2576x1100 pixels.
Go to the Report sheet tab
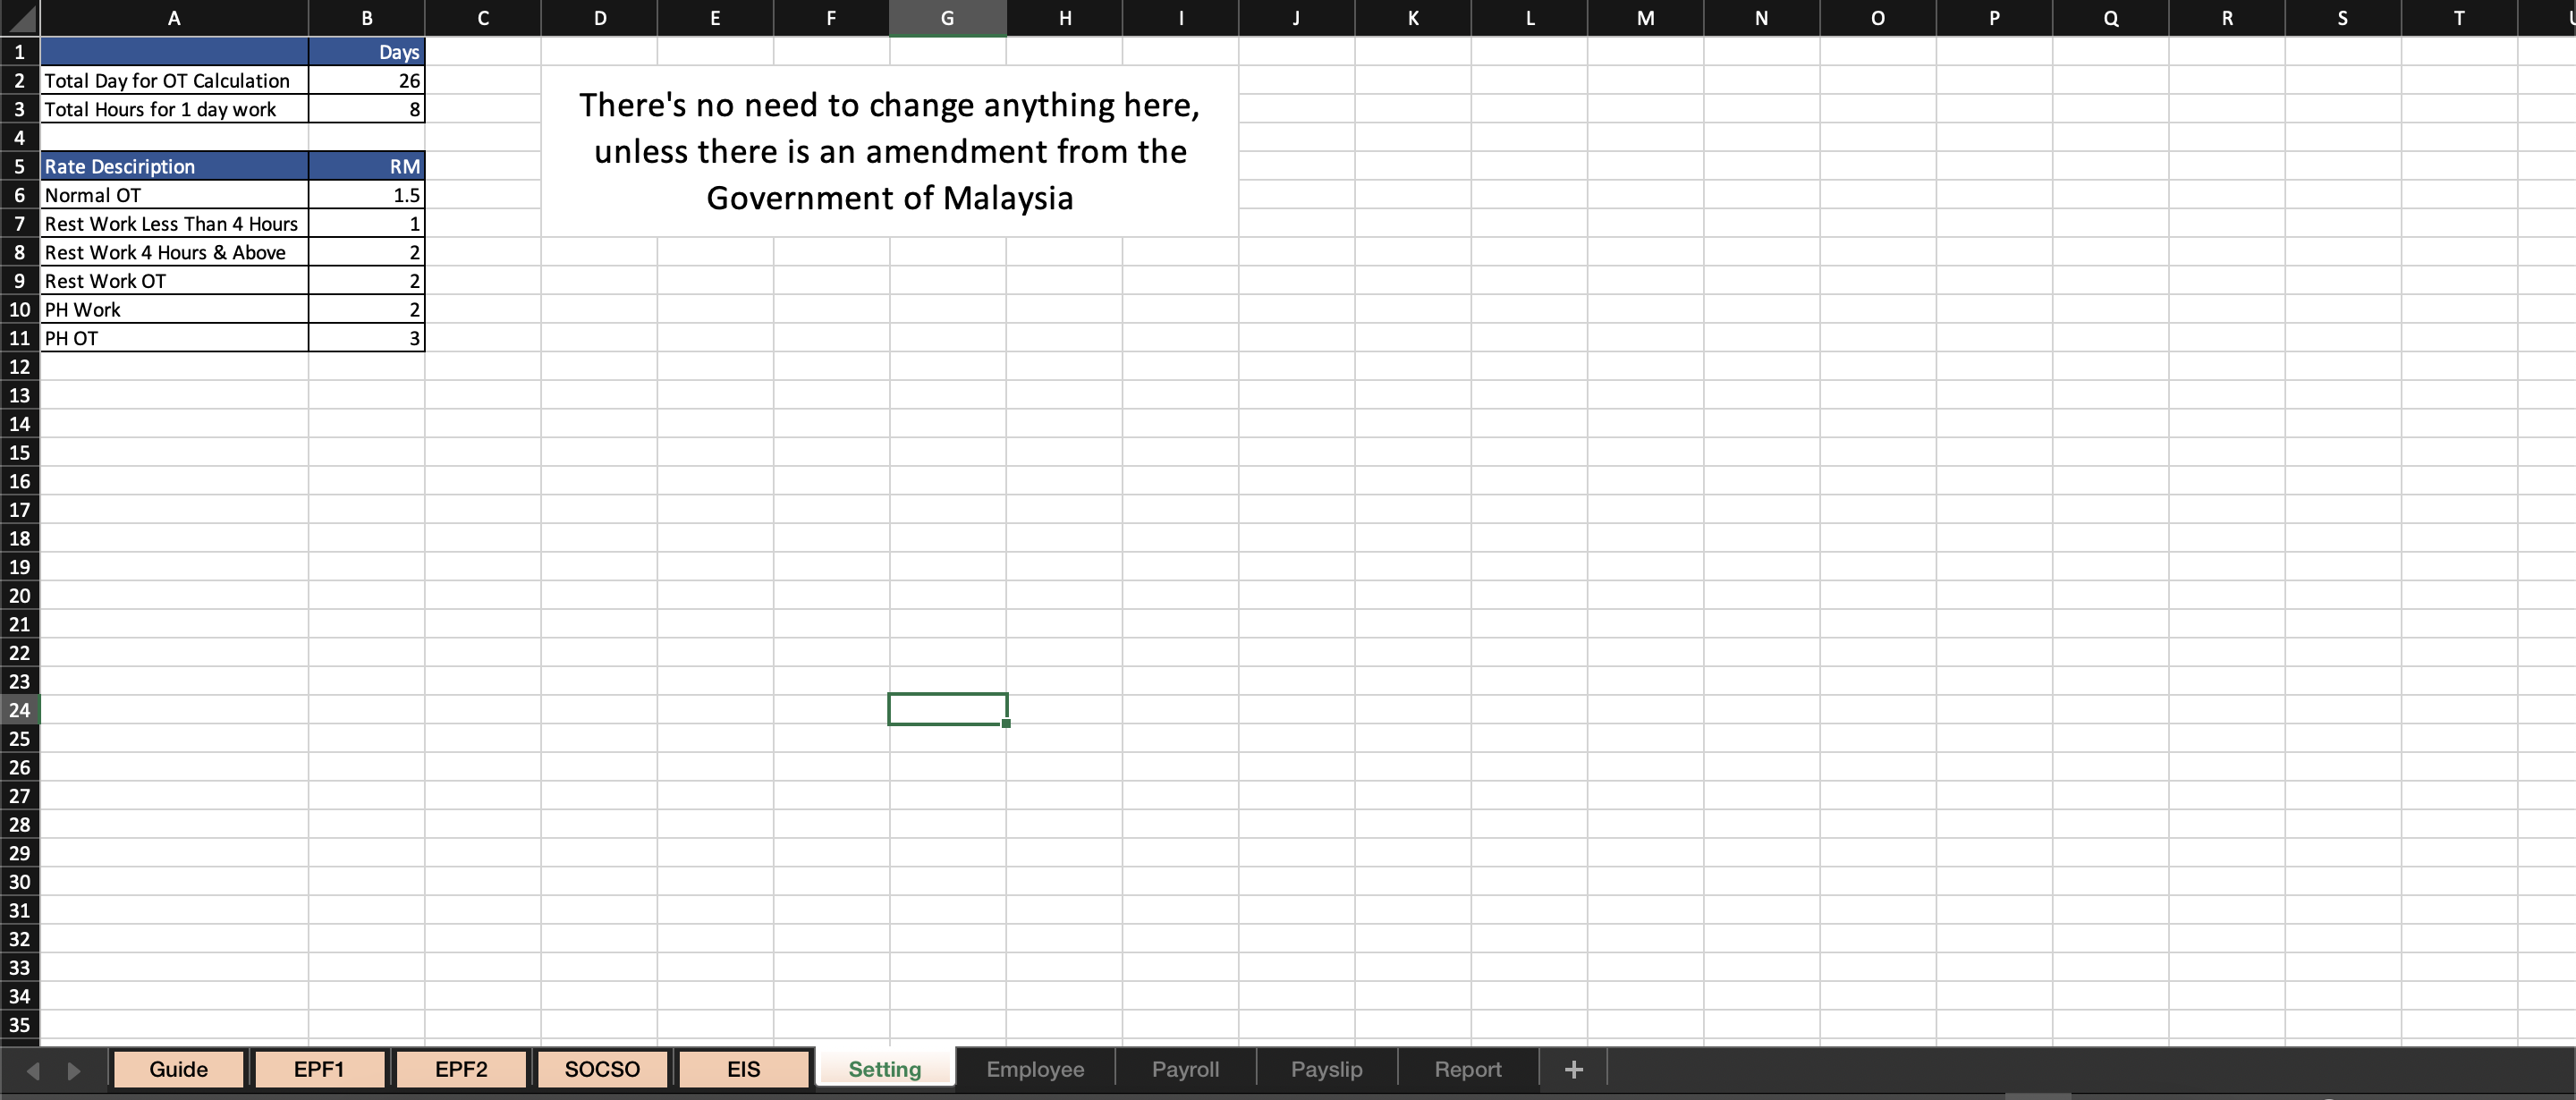pos(1467,1069)
